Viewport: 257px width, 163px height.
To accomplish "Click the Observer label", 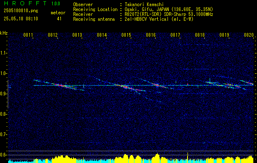I will coord(83,4).
